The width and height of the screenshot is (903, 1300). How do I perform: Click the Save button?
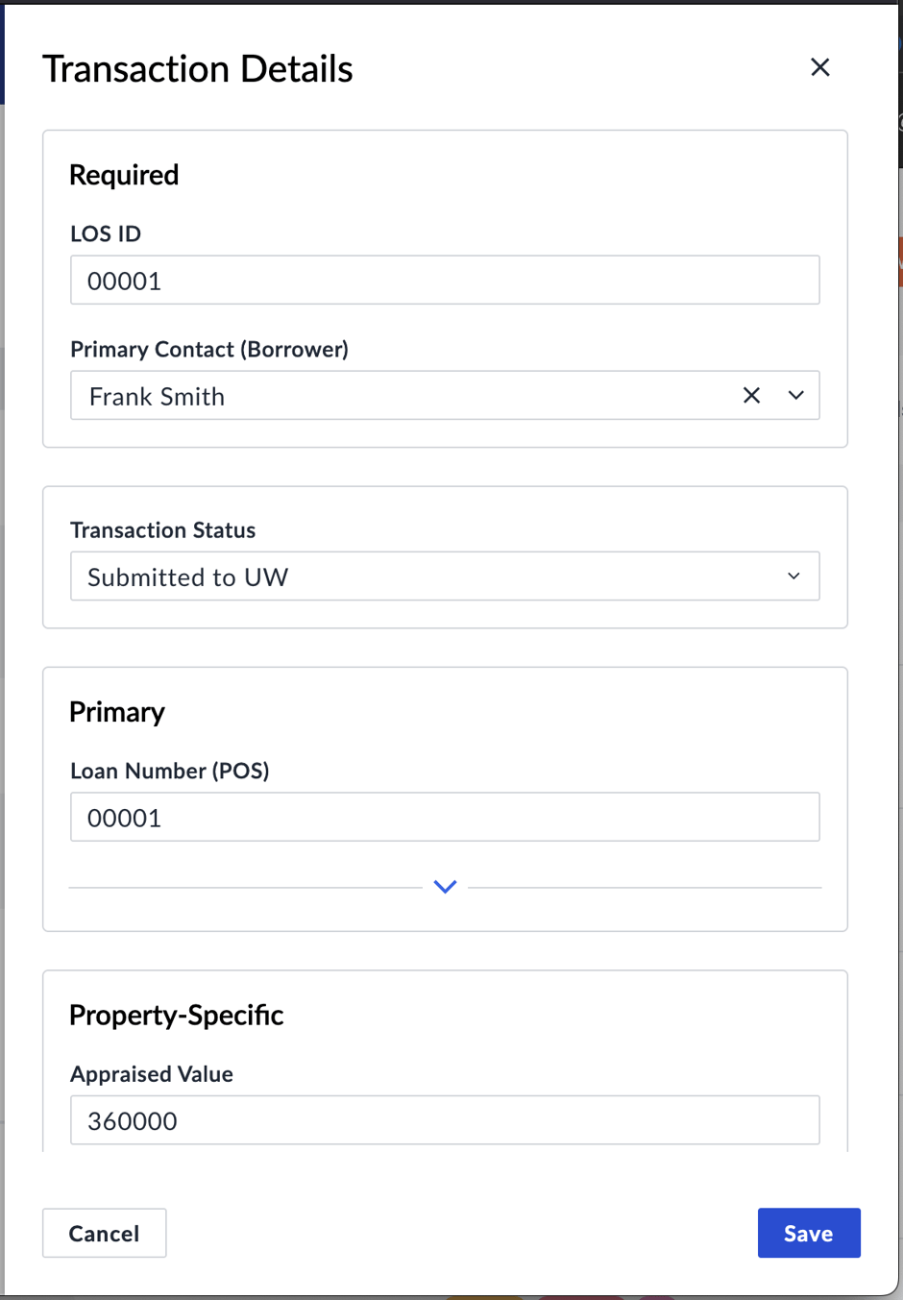click(808, 1233)
